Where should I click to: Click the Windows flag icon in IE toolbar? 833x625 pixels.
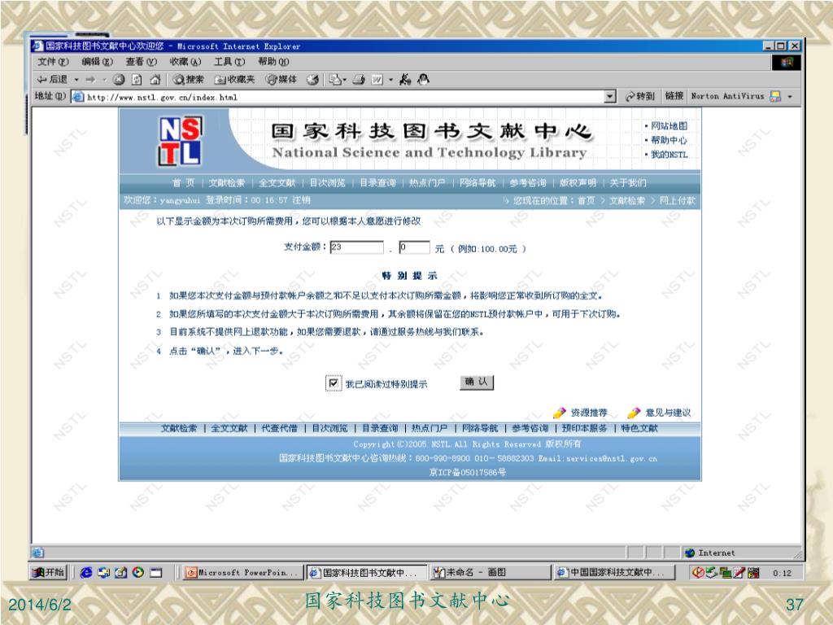pos(786,63)
